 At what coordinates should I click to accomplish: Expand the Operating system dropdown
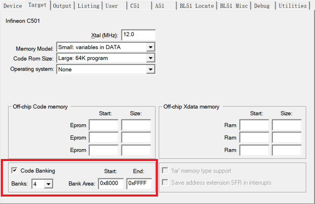(150, 69)
